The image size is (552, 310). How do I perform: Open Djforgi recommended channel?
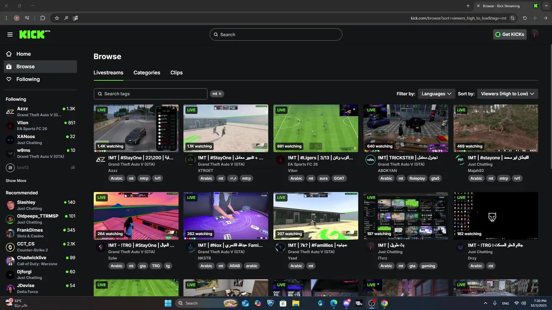click(40, 275)
